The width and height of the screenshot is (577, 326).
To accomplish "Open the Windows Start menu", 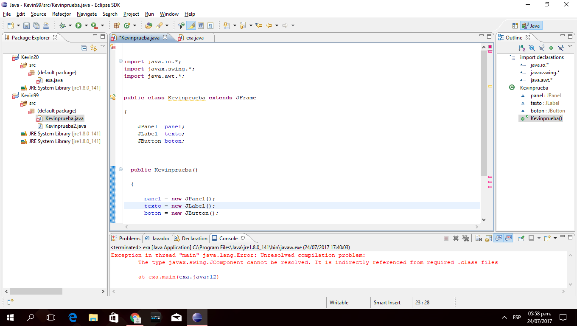I will [x=10, y=317].
